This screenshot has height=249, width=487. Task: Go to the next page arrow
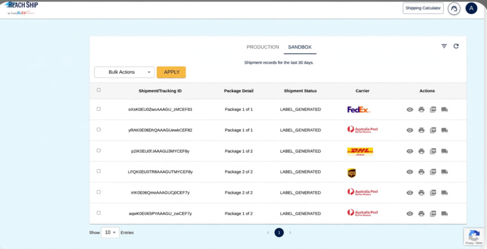(290, 232)
